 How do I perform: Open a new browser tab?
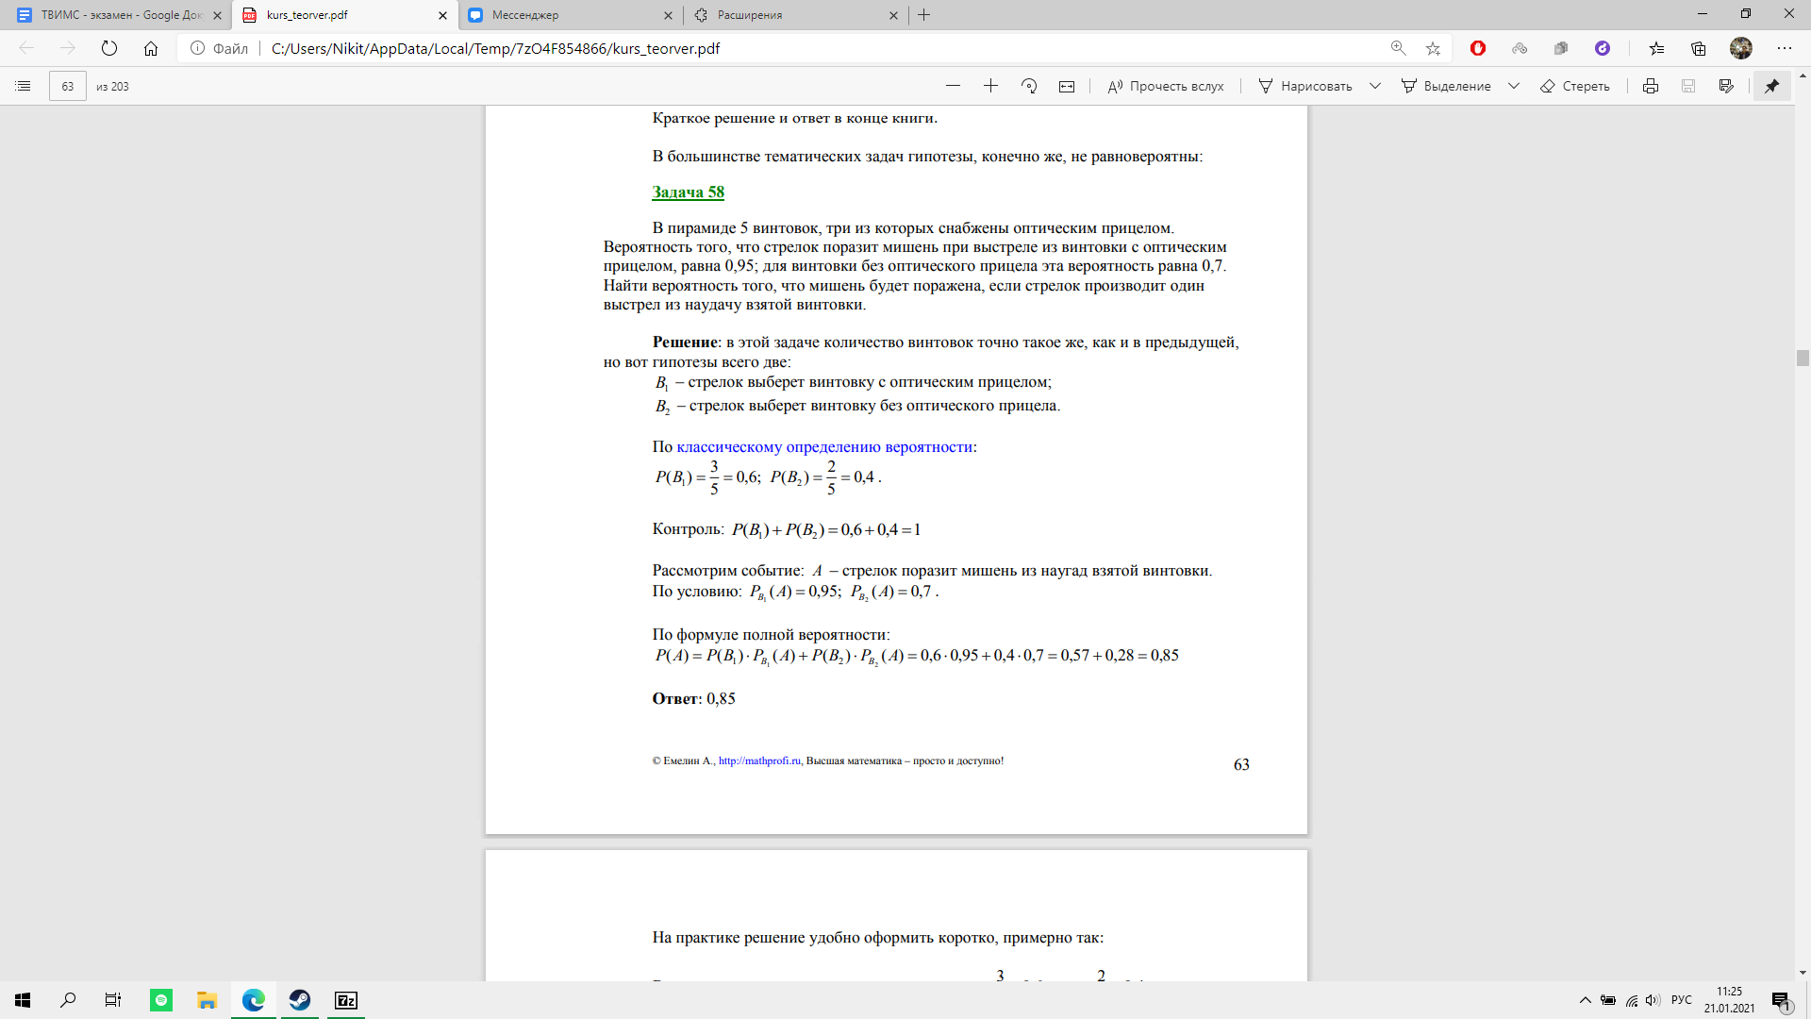(x=924, y=15)
